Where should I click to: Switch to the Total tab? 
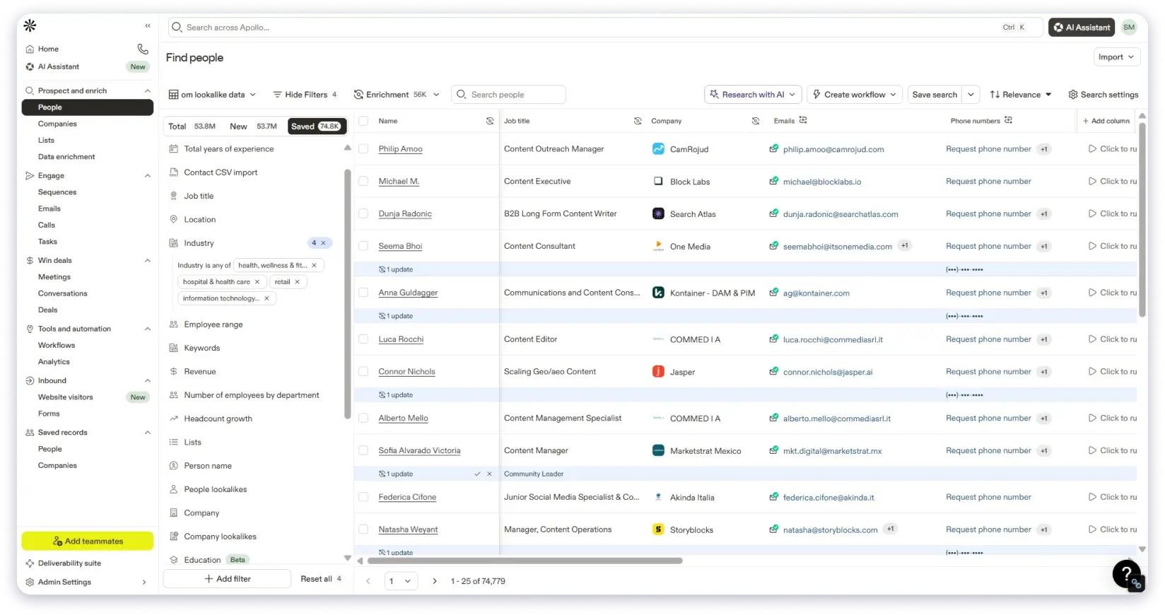point(192,127)
